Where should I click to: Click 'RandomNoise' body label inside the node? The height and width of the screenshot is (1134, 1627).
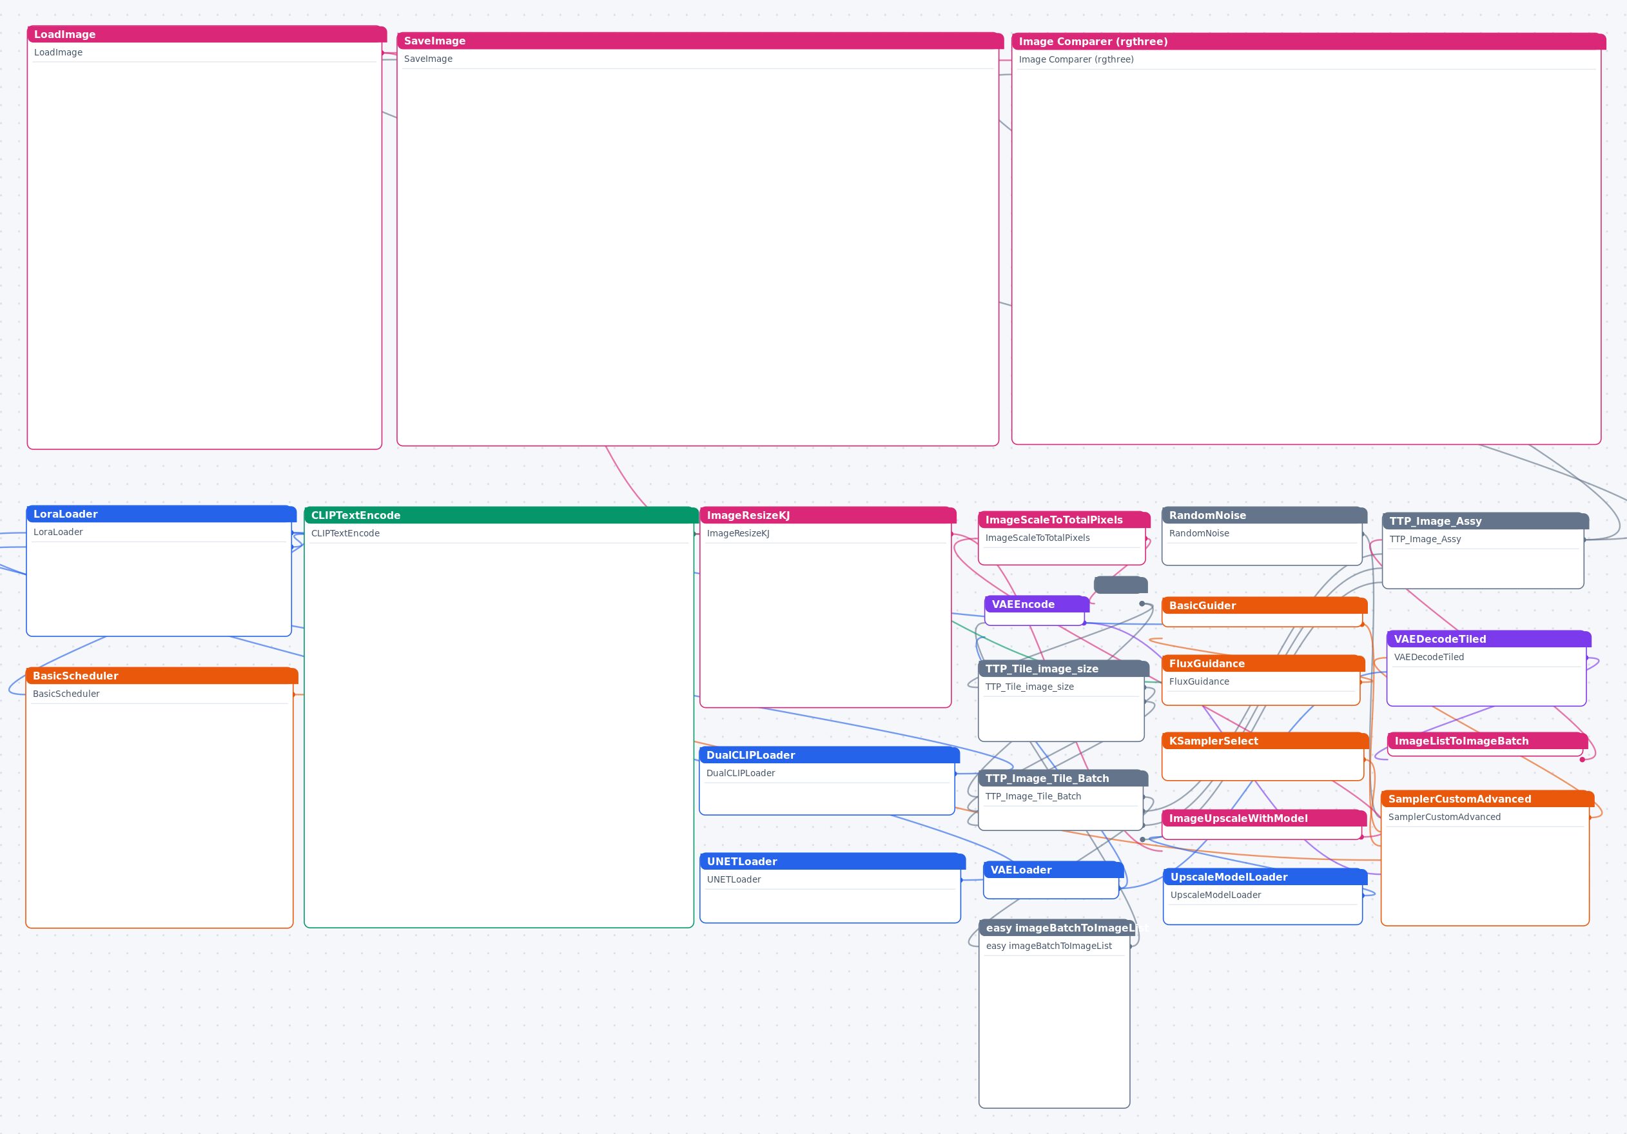[x=1199, y=533]
